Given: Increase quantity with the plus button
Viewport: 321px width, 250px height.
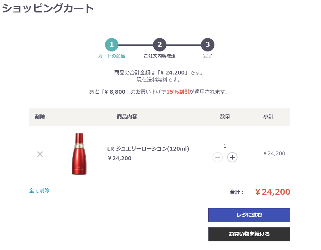Looking at the screenshot, I should click(232, 157).
